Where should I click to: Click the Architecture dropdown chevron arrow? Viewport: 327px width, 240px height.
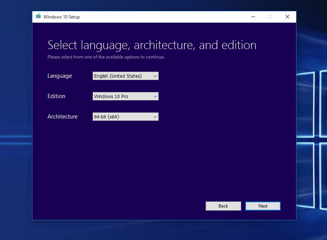point(155,117)
